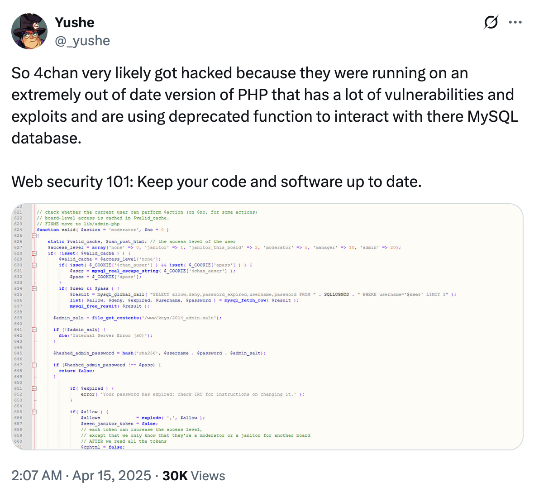Screen dimensions: 534x497
Task: Open Yushe's profile avatar picture
Action: (29, 31)
